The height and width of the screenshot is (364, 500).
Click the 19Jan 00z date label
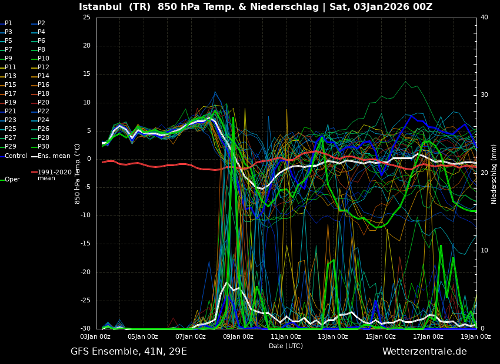pyautogui.click(x=476, y=336)
